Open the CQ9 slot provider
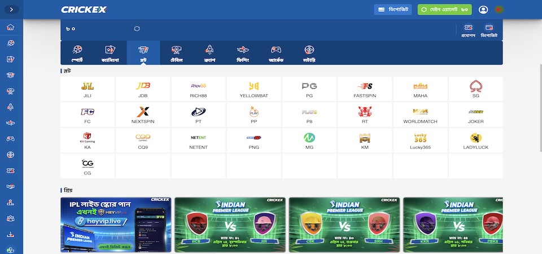The image size is (542, 254). point(143,141)
